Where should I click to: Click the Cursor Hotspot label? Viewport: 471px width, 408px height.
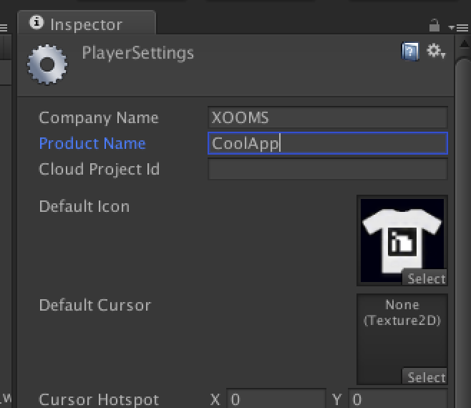pyautogui.click(x=99, y=399)
